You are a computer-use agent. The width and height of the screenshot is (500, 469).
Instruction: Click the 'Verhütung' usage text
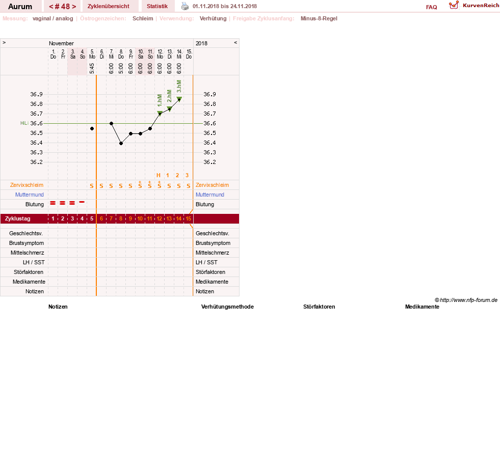[213, 18]
